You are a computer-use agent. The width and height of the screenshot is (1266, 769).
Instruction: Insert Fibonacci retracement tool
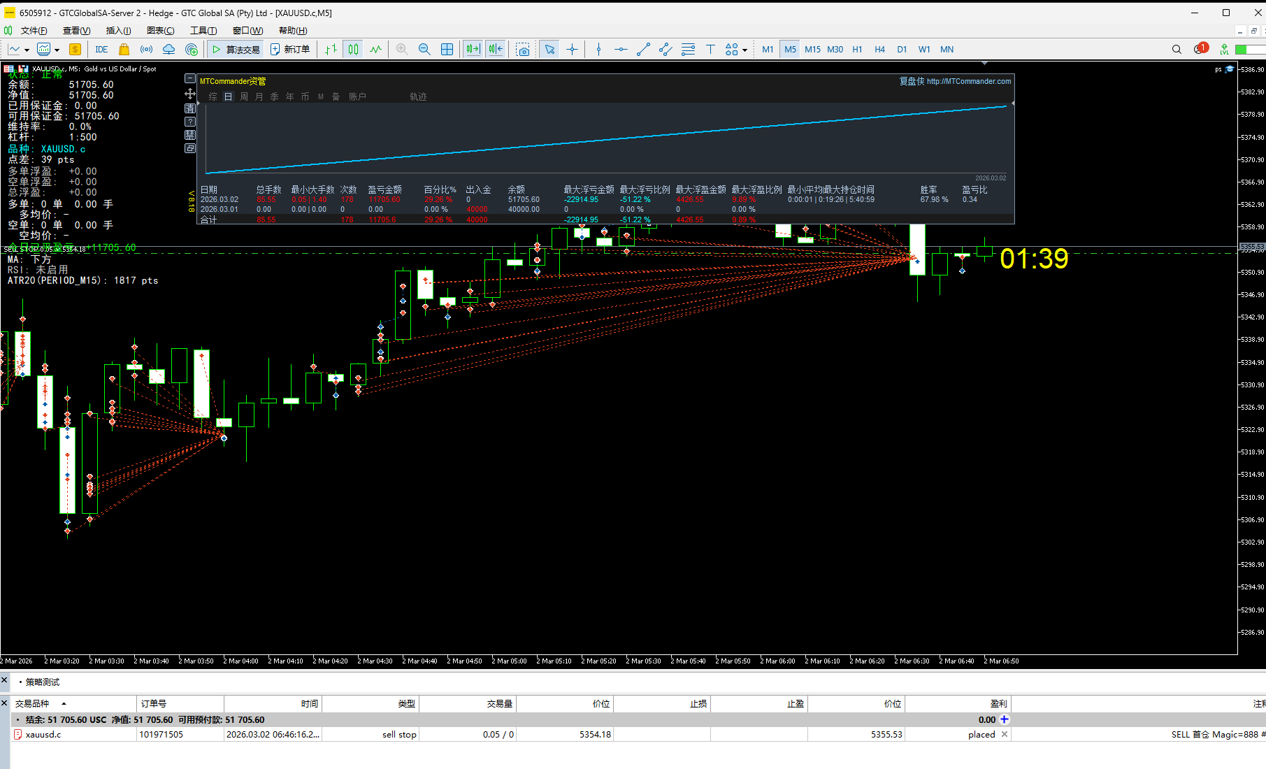pyautogui.click(x=688, y=49)
